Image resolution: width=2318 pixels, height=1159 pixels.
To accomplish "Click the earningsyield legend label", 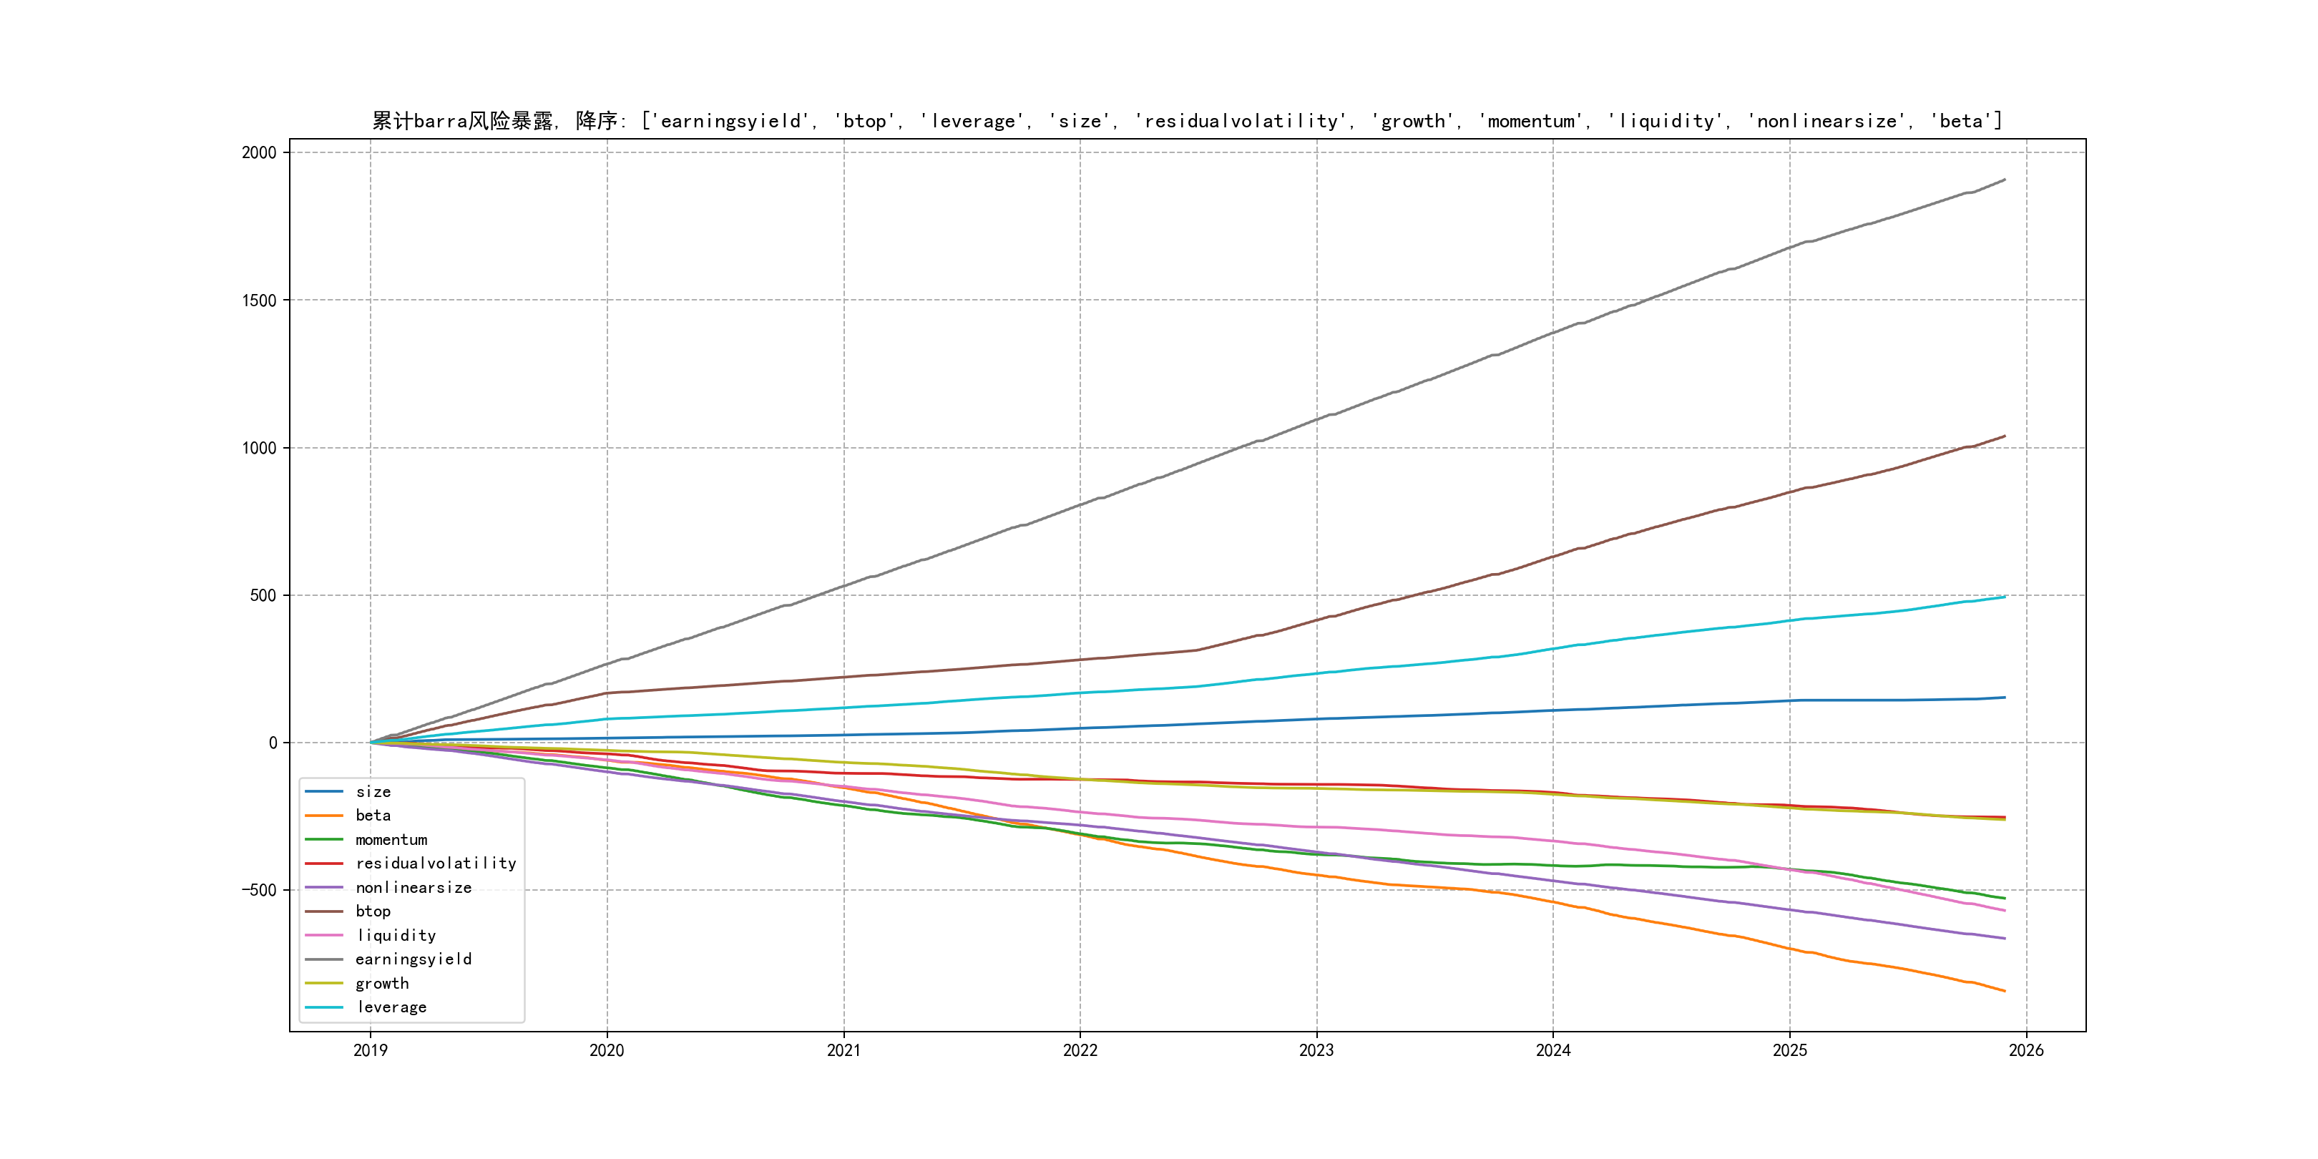I will coord(413,959).
